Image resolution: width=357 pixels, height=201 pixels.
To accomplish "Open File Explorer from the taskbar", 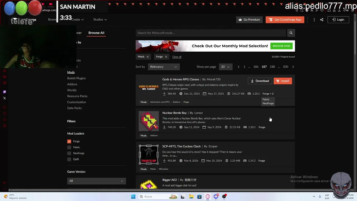I will coord(191,197).
